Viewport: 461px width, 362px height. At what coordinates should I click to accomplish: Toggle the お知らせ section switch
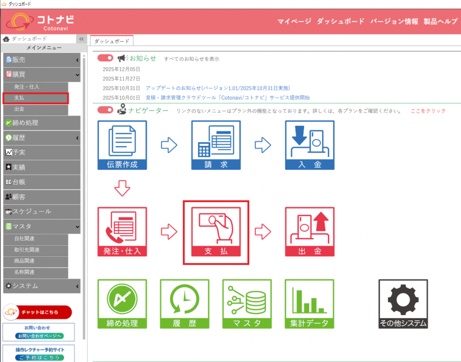(x=105, y=58)
